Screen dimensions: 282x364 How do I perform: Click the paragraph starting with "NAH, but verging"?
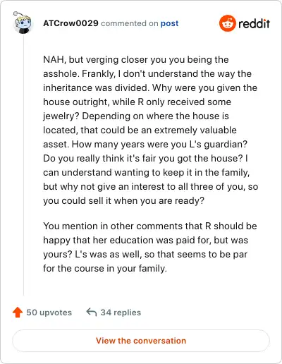(x=151, y=130)
